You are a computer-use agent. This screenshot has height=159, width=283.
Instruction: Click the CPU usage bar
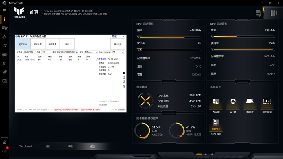pos(169,50)
